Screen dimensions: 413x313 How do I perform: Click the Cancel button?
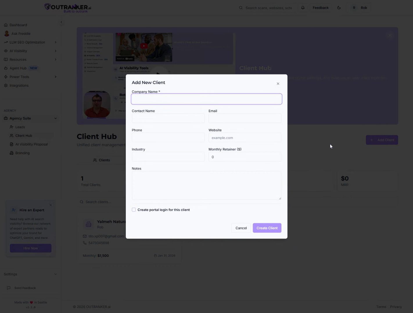[241, 228]
